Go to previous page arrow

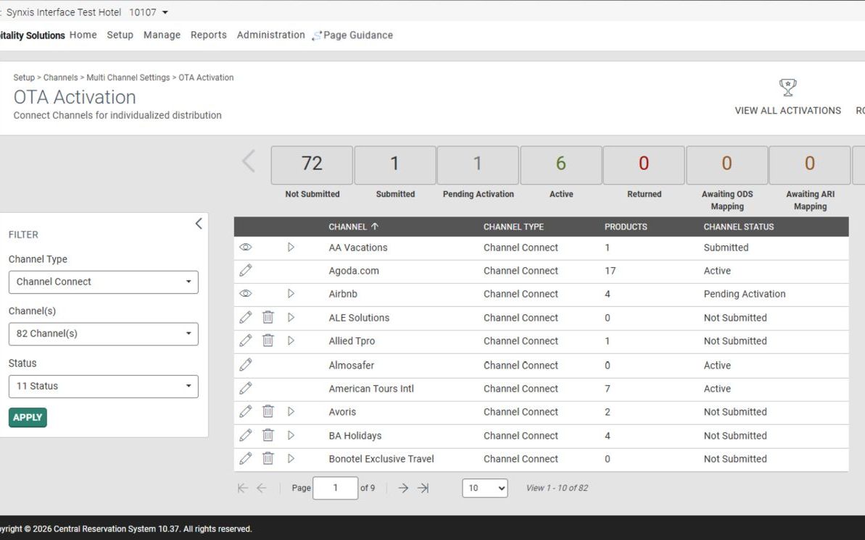coord(262,488)
